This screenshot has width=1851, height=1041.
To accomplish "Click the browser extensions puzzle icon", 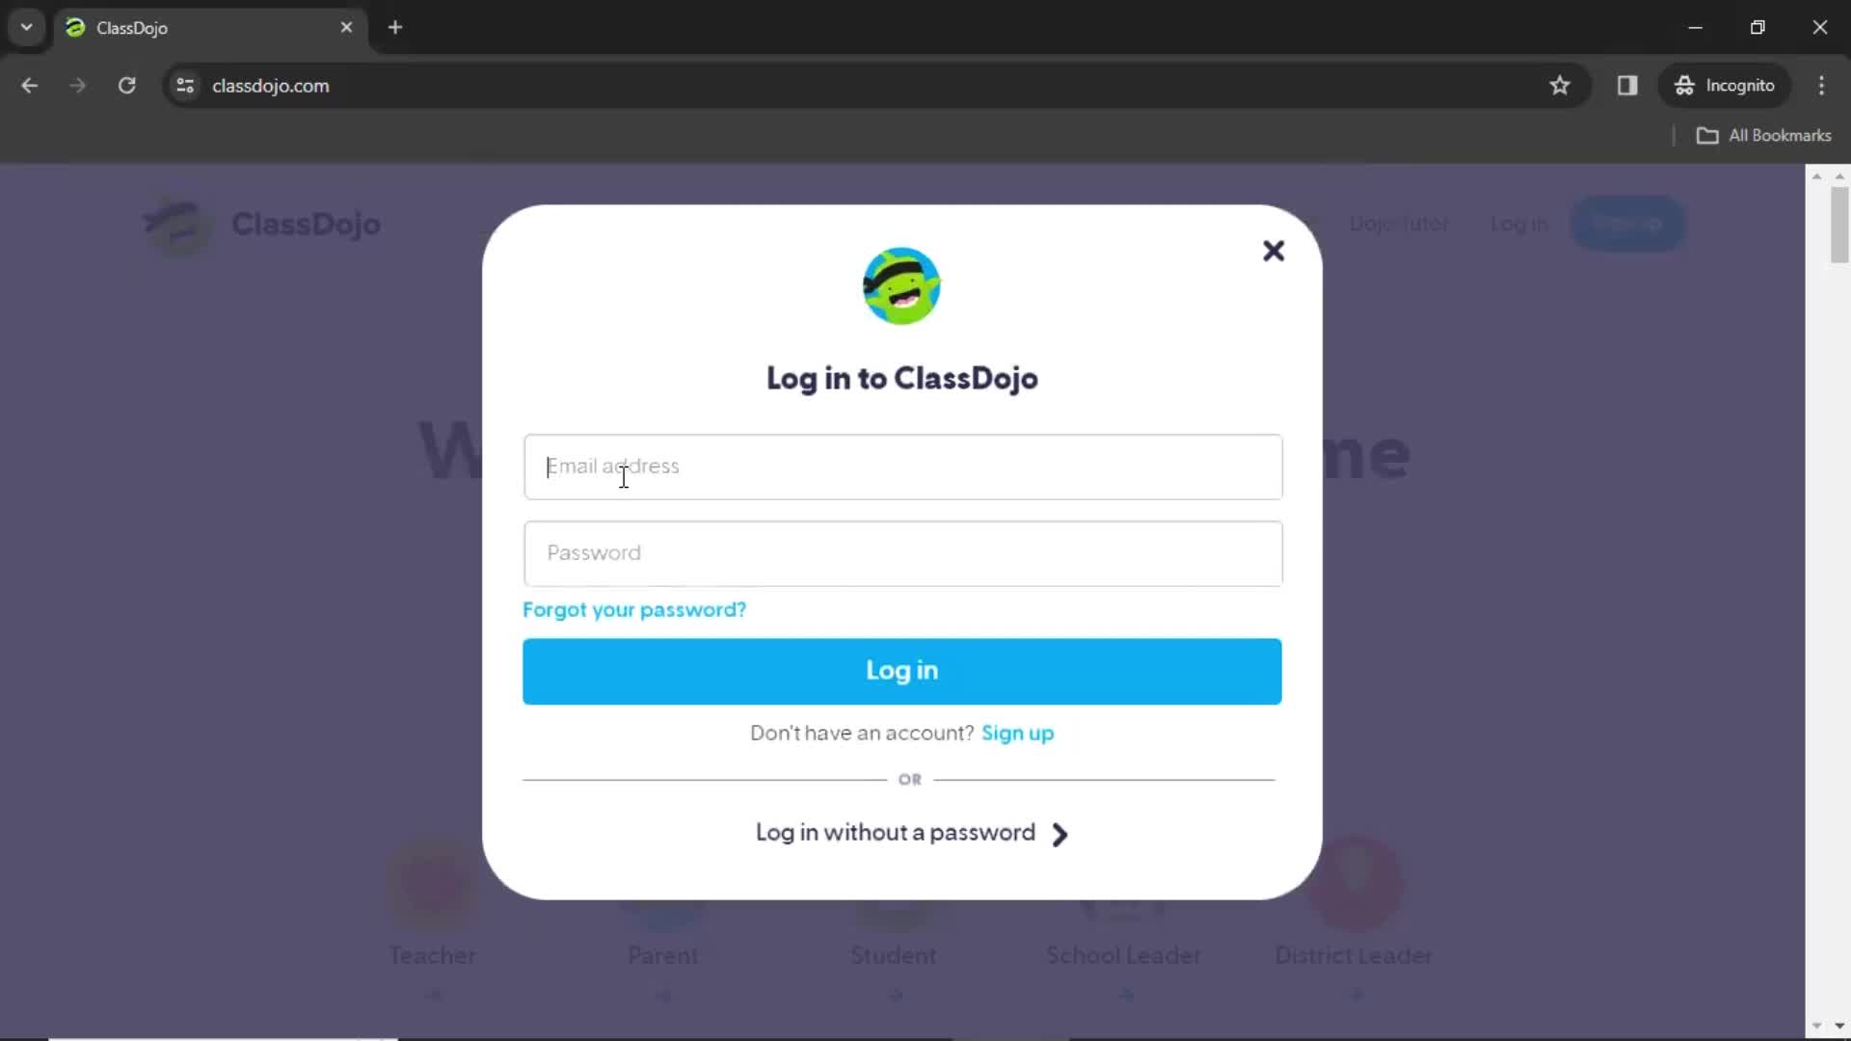I will [x=1627, y=85].
